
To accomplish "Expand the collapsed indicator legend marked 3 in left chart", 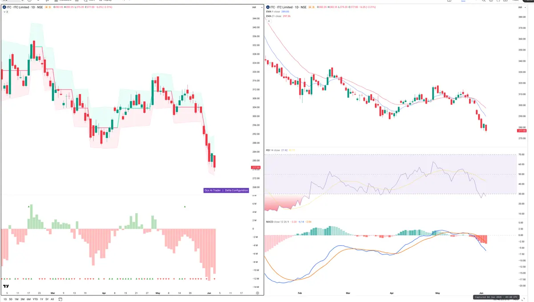I will coord(5,12).
